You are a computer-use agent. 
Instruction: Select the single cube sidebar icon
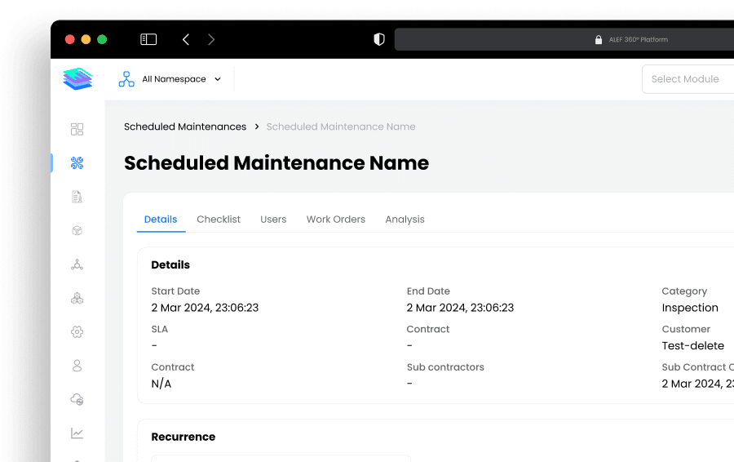(77, 231)
